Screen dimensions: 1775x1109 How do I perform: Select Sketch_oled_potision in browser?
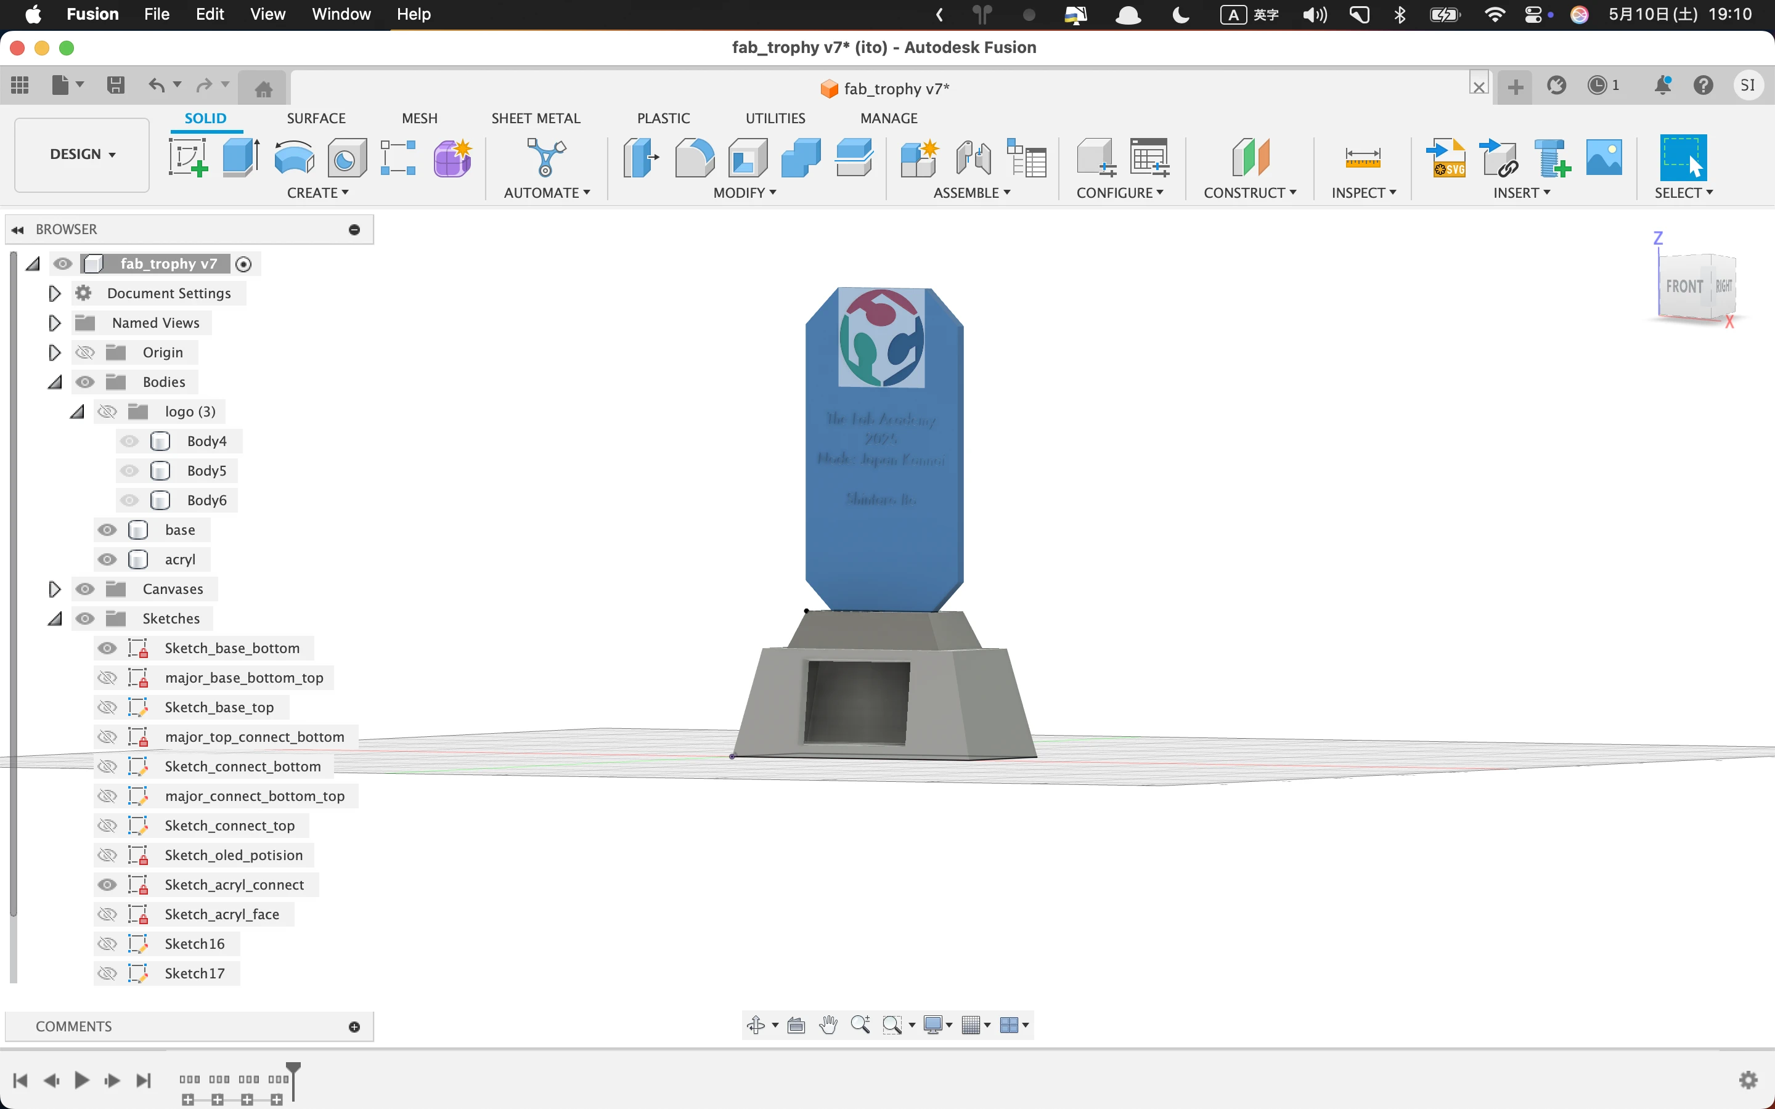[x=234, y=855]
